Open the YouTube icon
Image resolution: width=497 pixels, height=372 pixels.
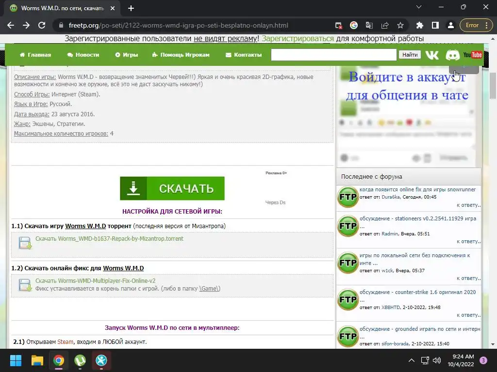(x=472, y=55)
